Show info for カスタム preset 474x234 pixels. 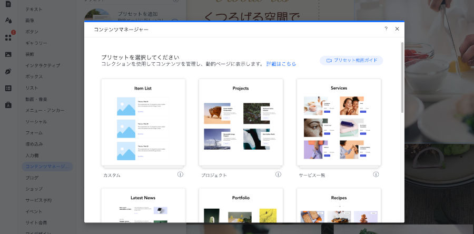click(x=180, y=174)
